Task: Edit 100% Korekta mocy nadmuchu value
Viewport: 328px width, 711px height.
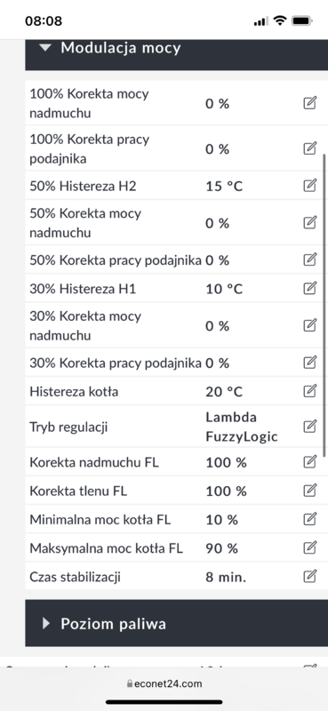Action: coord(309,103)
